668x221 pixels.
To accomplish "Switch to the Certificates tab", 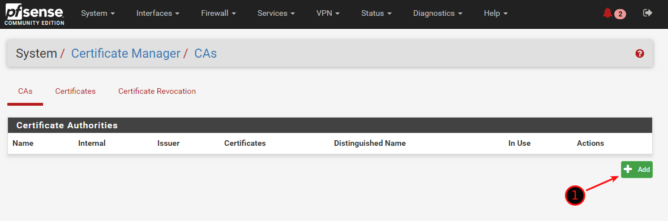I will click(75, 92).
